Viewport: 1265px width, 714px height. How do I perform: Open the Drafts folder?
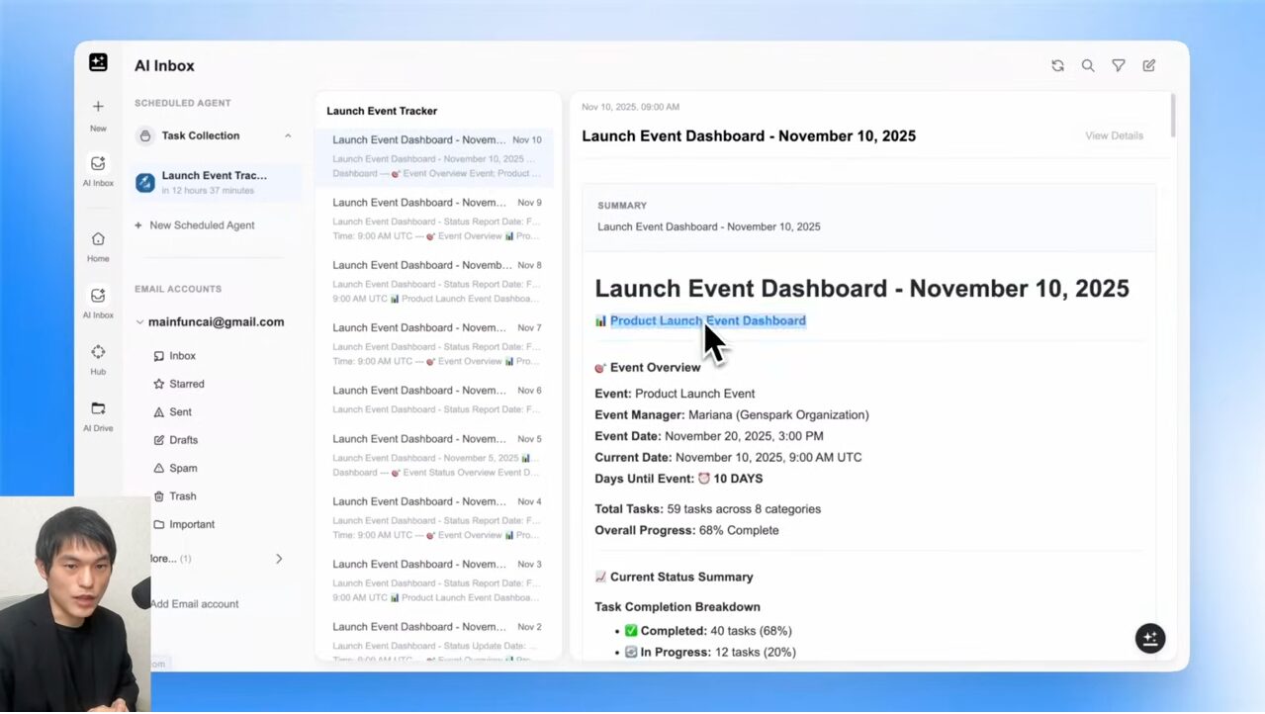coord(183,440)
